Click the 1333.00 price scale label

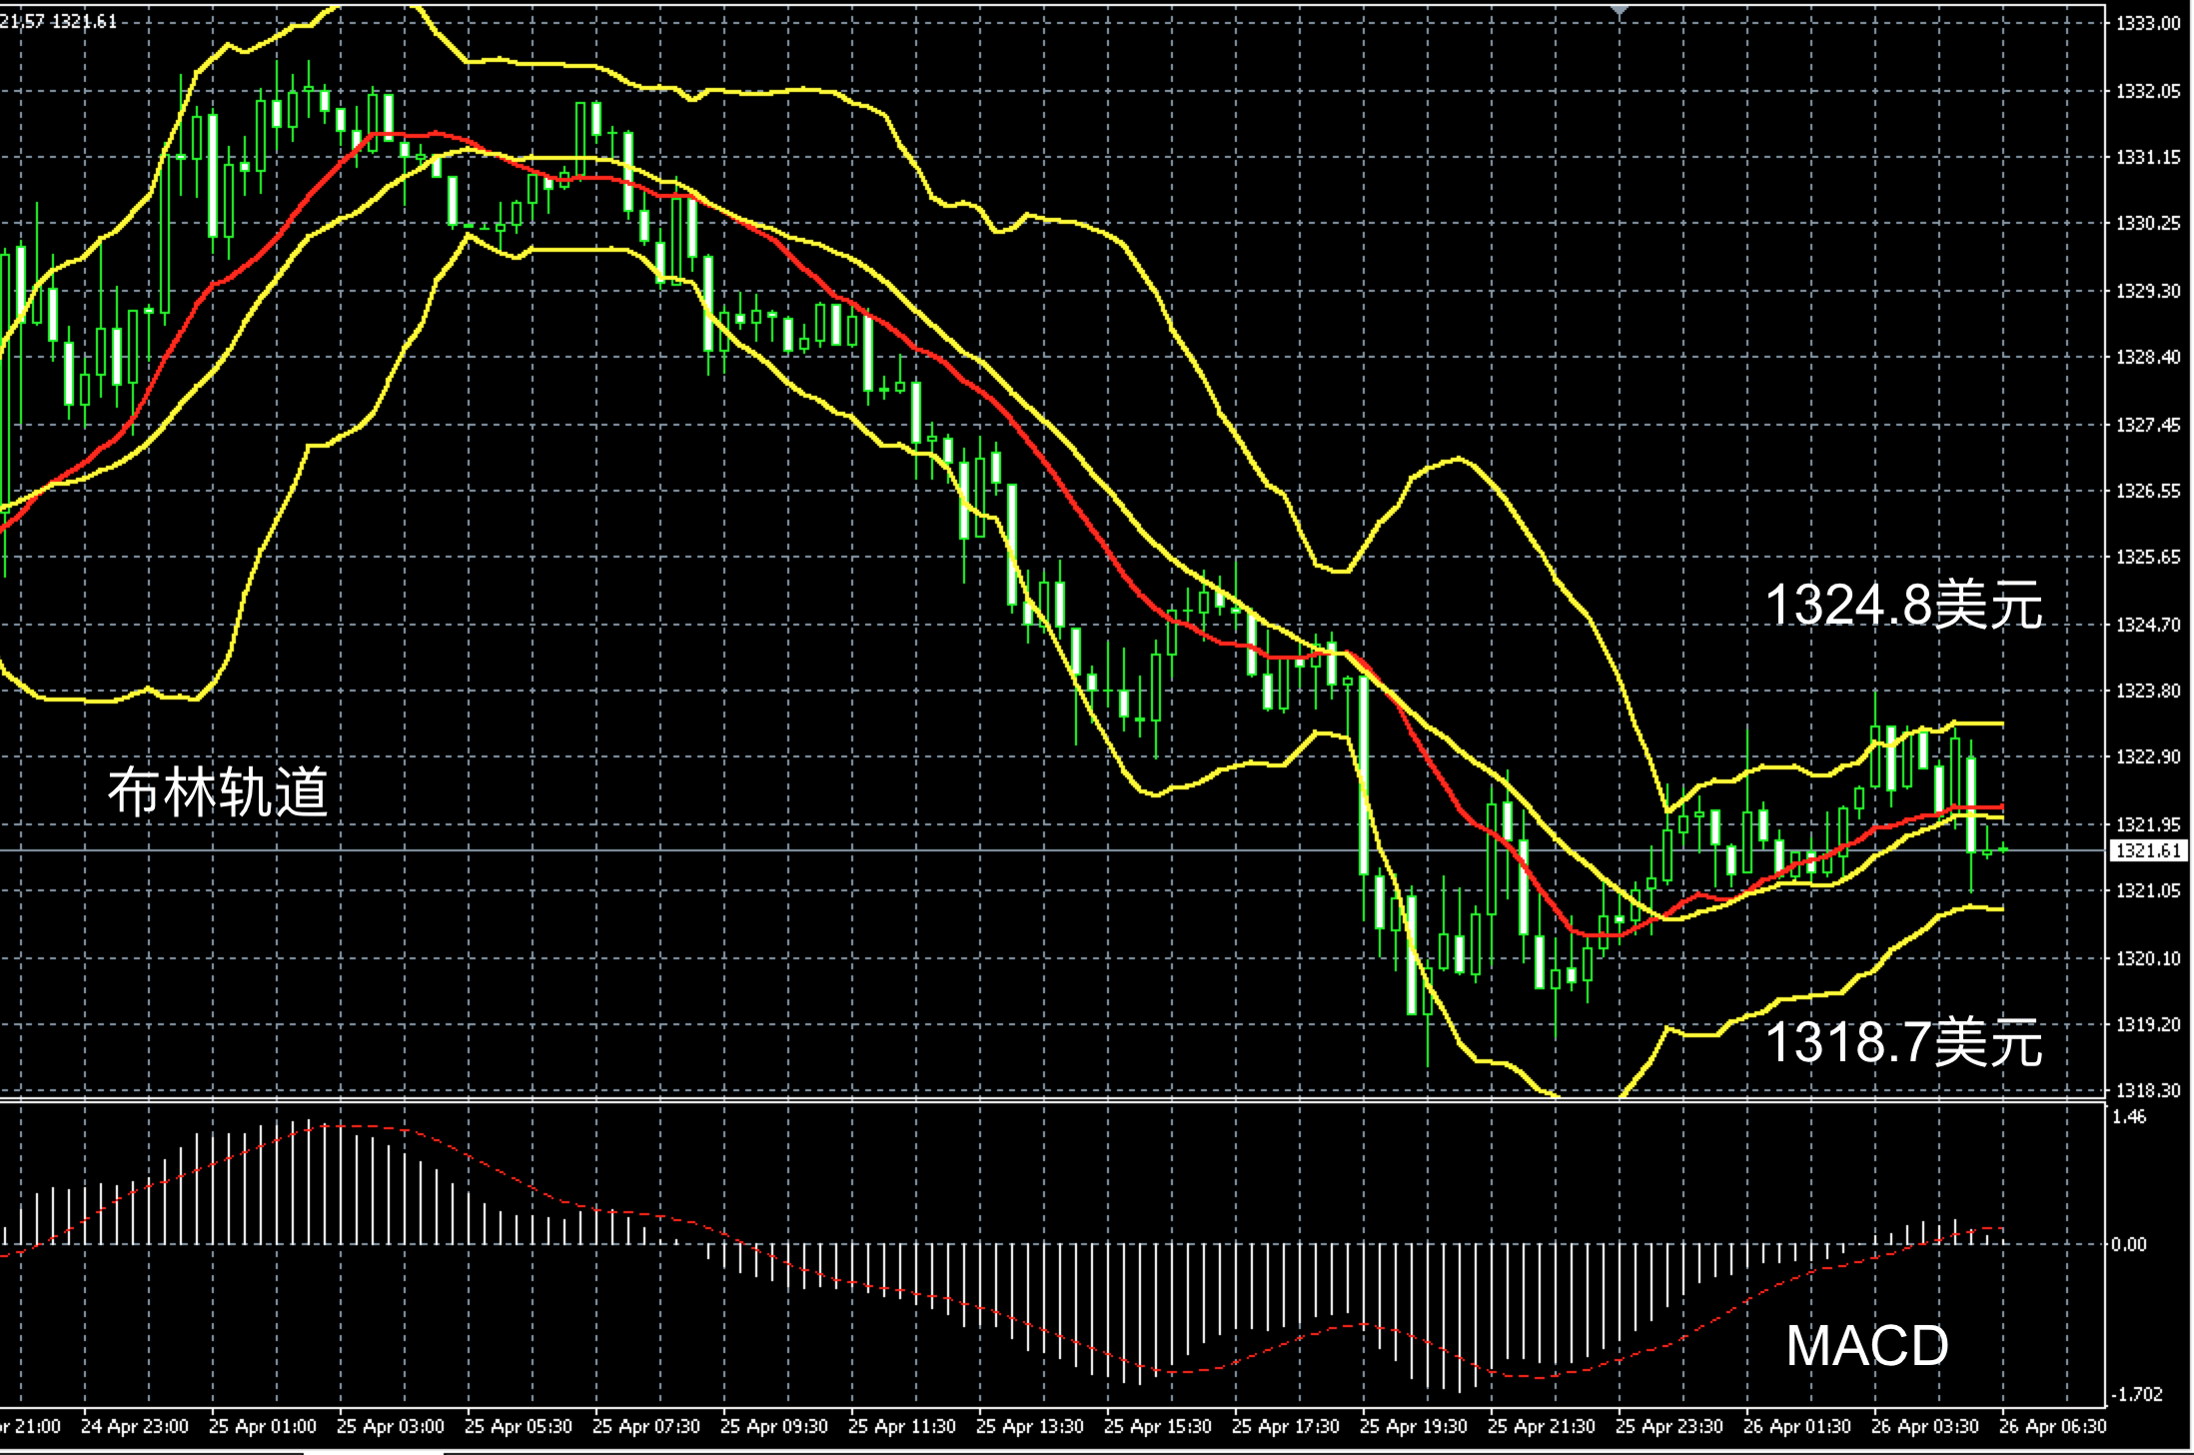[x=2147, y=24]
